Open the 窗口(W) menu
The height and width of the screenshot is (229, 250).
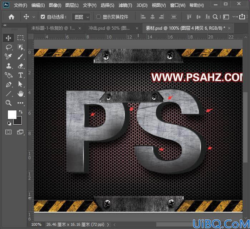coord(178,5)
